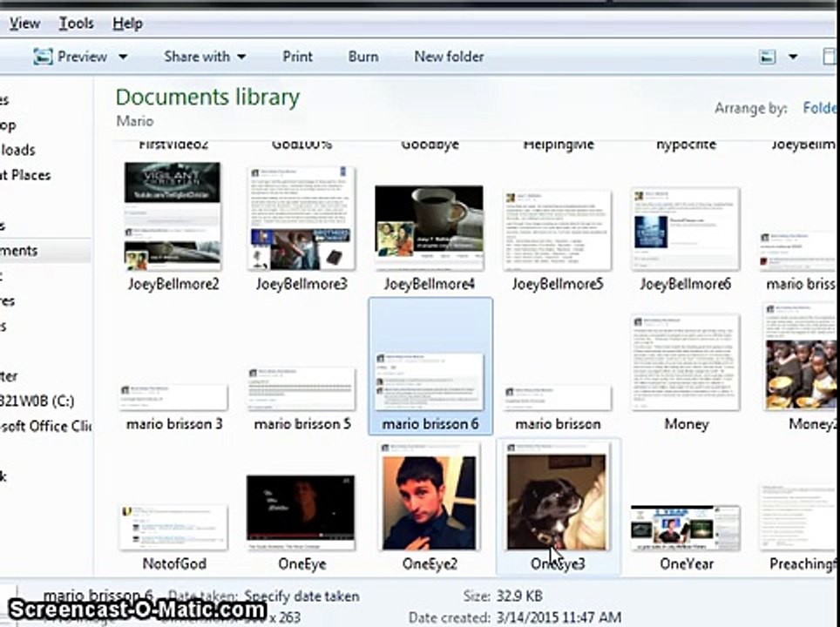Expand the view options dropdown arrow
The width and height of the screenshot is (840, 627).
793,57
